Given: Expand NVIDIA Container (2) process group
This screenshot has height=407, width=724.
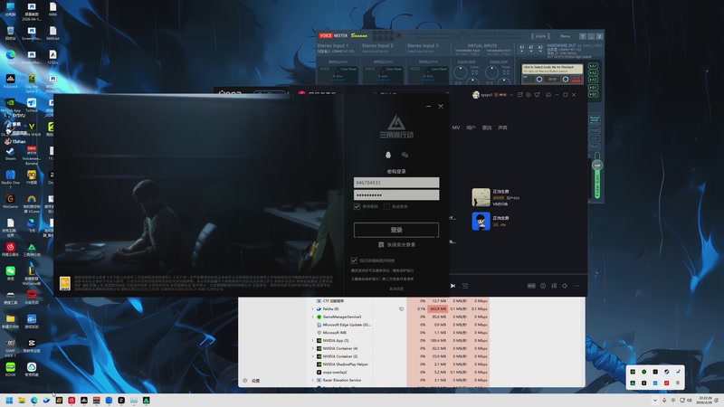Looking at the screenshot, I should pyautogui.click(x=312, y=356).
